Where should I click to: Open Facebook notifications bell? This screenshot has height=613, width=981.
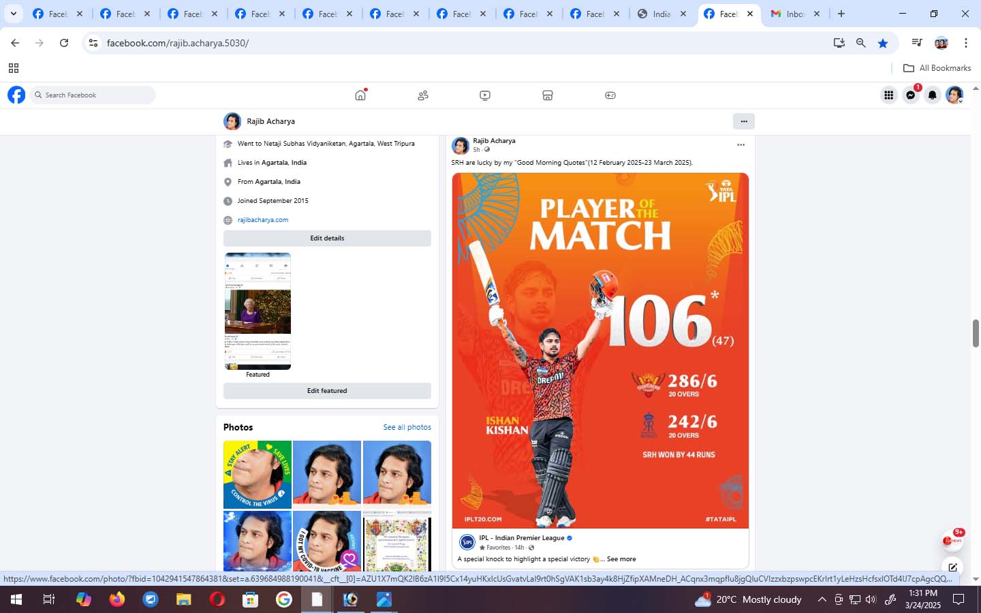933,95
